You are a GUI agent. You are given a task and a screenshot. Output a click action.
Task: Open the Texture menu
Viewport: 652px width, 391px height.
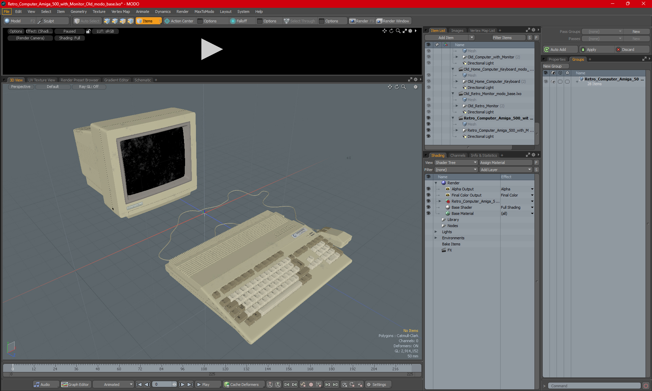point(99,12)
